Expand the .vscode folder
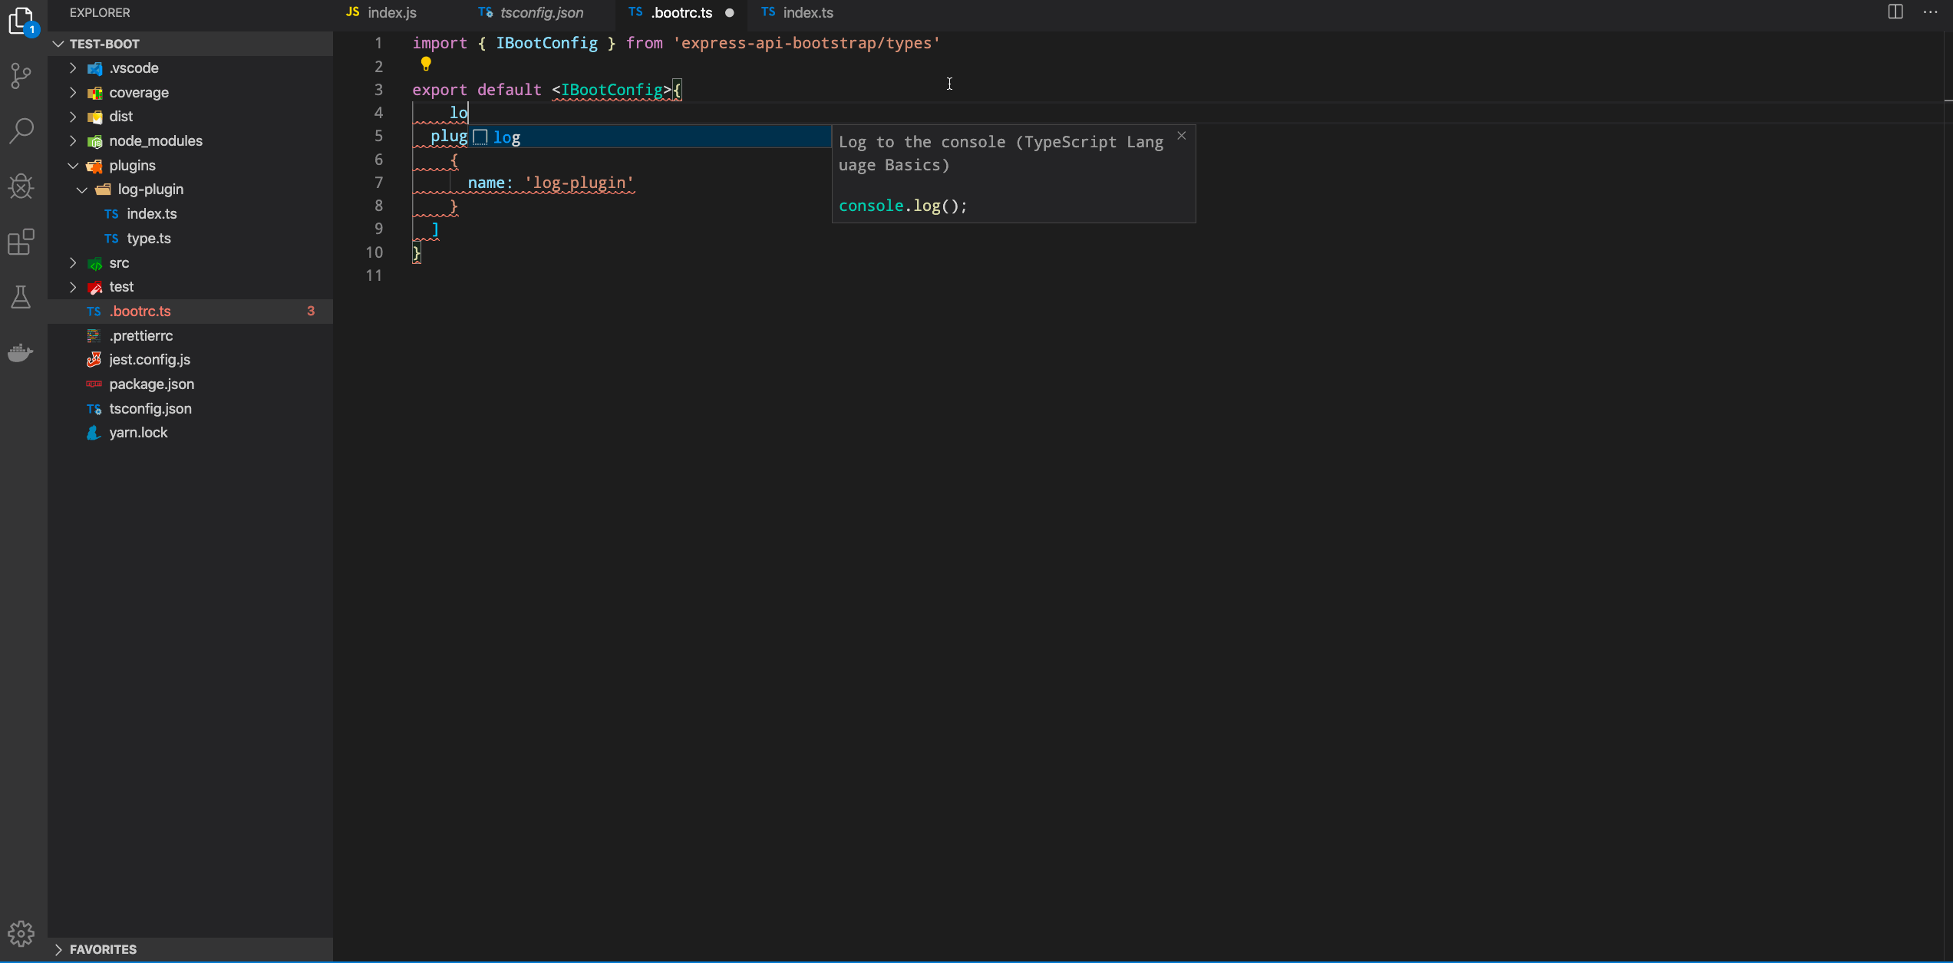The width and height of the screenshot is (1953, 963). tap(73, 68)
